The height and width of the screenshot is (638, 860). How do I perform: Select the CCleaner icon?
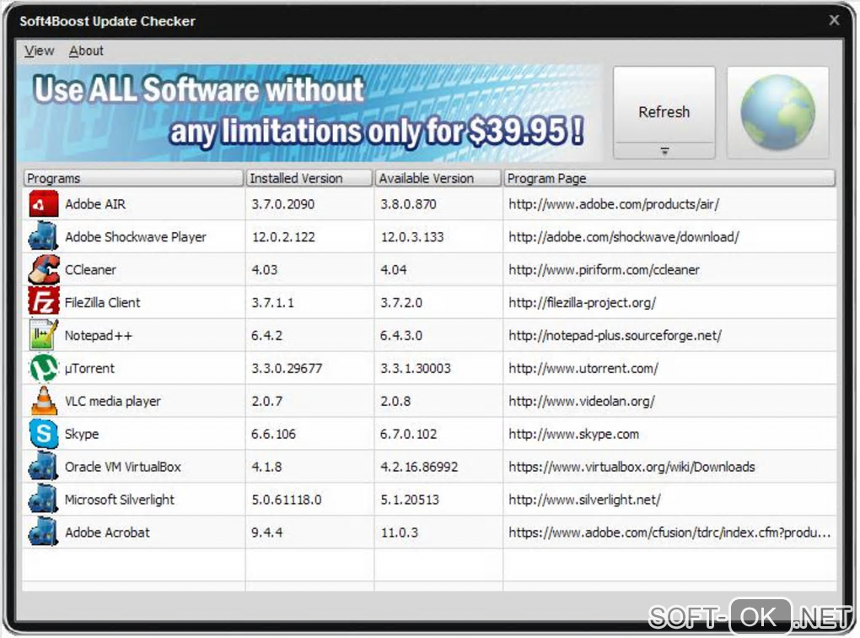click(43, 269)
